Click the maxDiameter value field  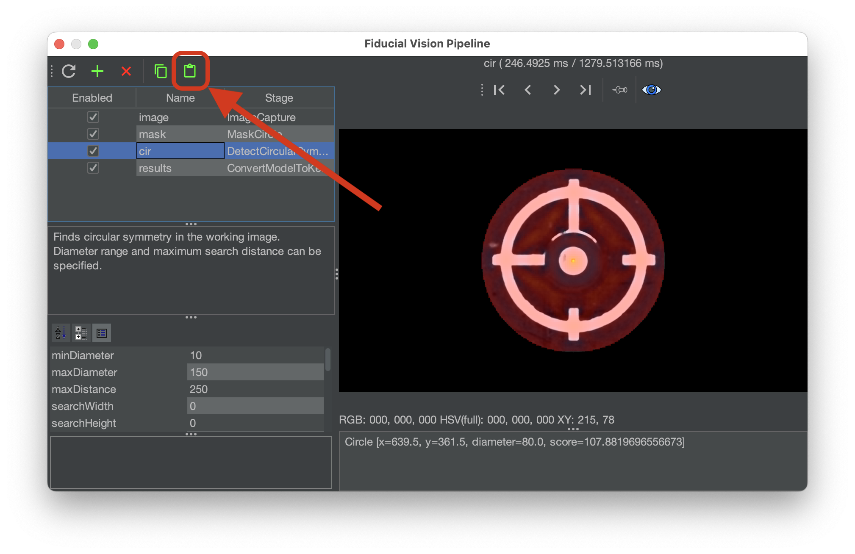pyautogui.click(x=255, y=372)
